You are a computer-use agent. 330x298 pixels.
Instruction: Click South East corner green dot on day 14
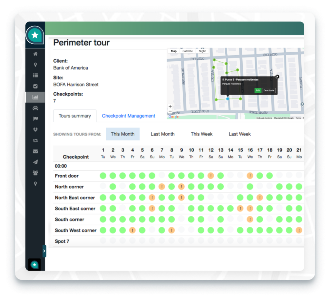point(230,209)
